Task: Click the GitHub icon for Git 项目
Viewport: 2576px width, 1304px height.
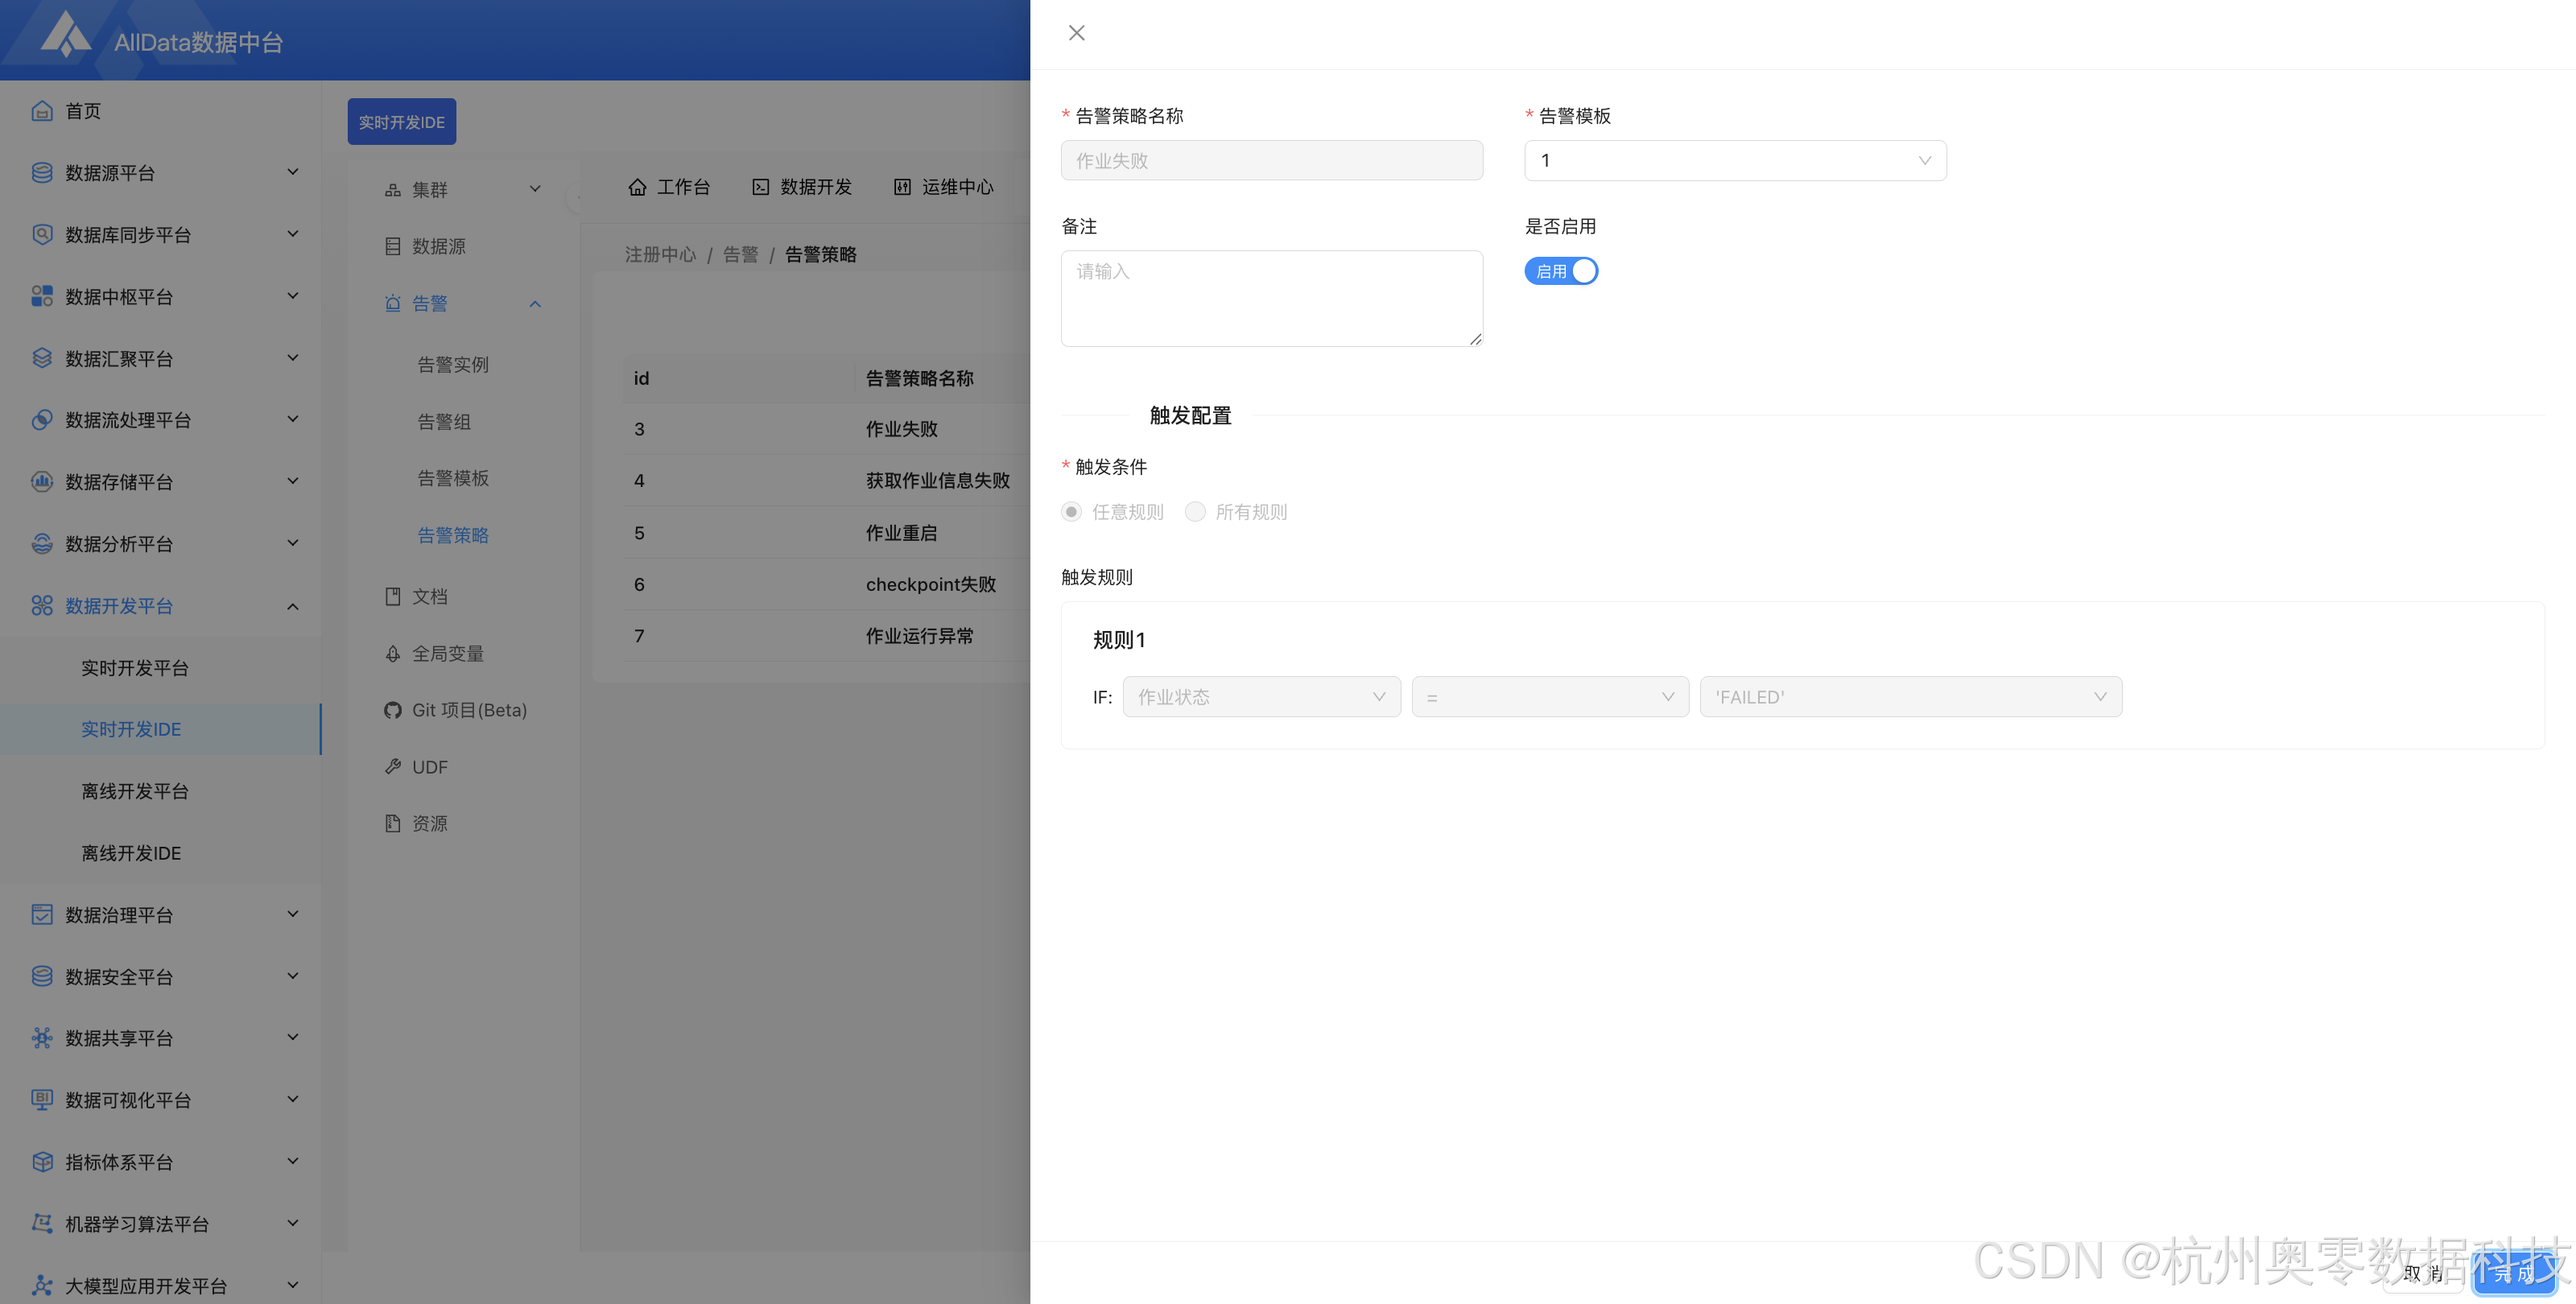Action: tap(393, 710)
